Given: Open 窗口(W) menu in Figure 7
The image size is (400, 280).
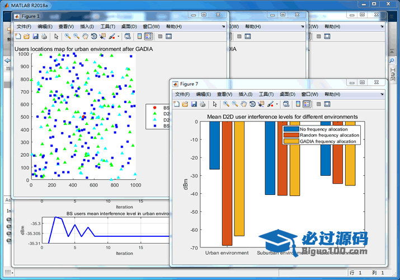Looking at the screenshot, I should click(x=309, y=95).
